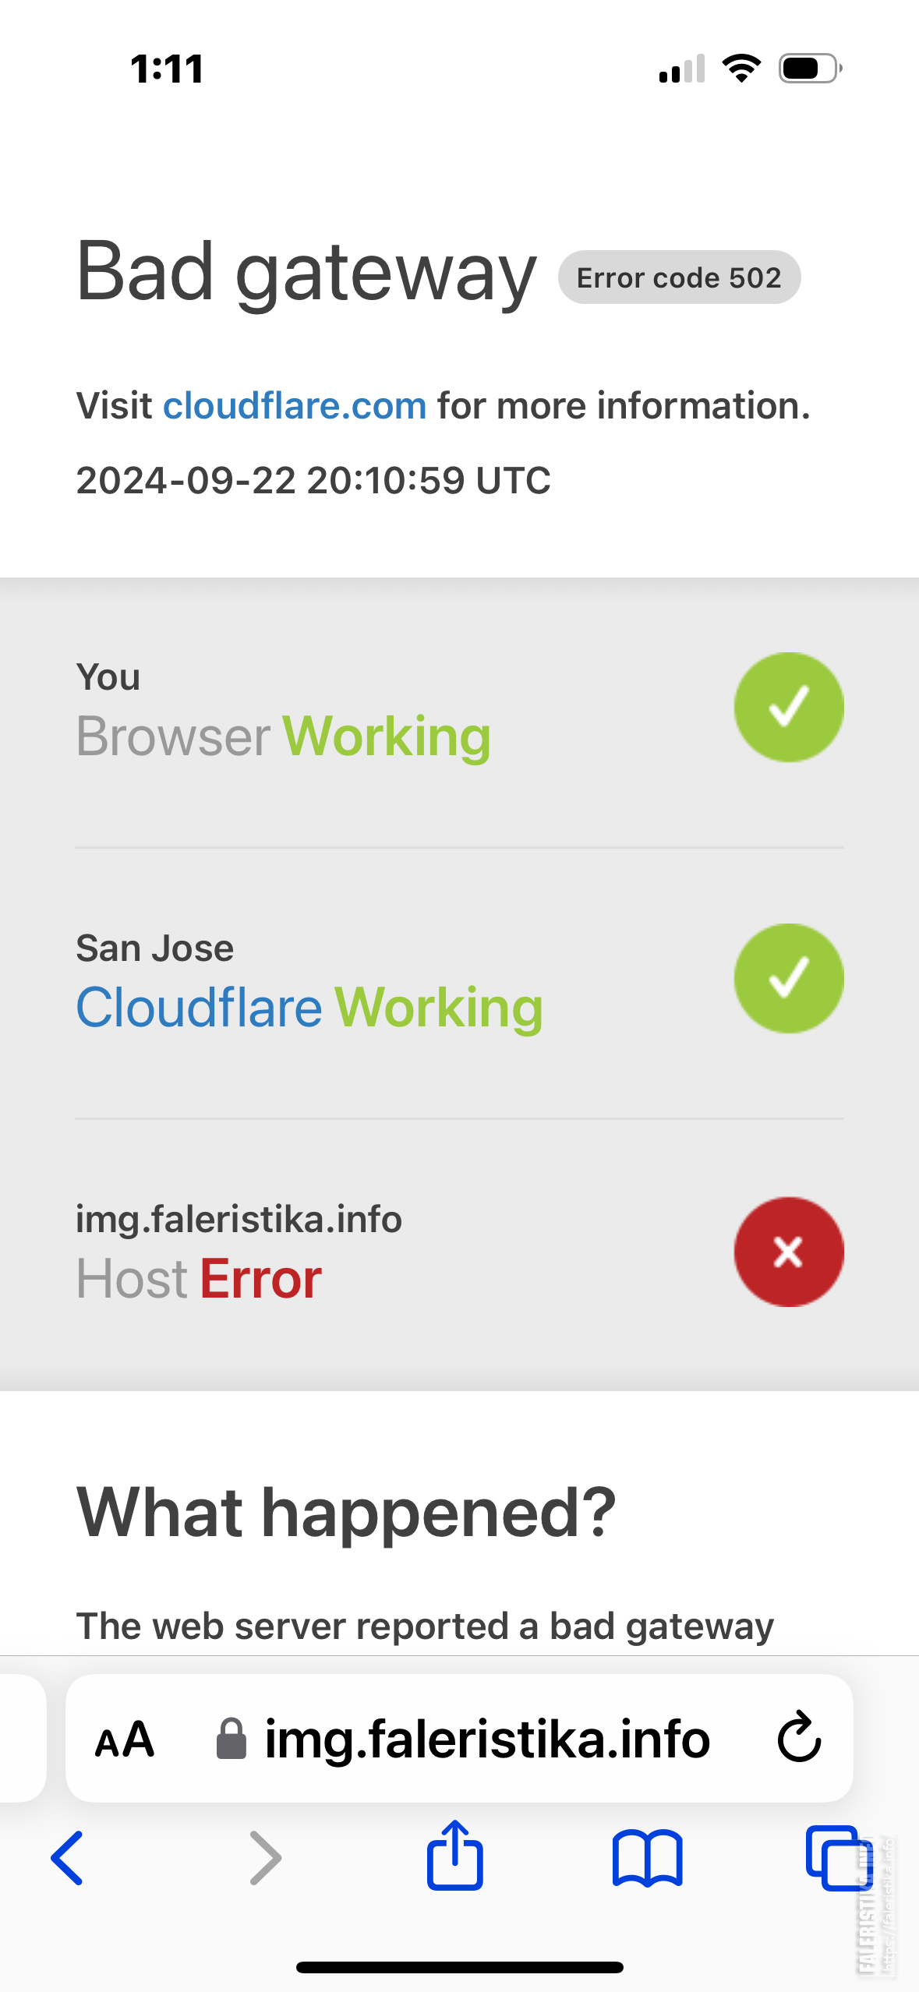Open the blue Cloudflare status link
Screen dimensions: 919x1992
(x=199, y=1007)
